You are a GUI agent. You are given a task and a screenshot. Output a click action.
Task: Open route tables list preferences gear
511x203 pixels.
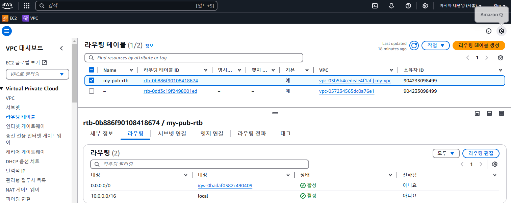(x=501, y=58)
